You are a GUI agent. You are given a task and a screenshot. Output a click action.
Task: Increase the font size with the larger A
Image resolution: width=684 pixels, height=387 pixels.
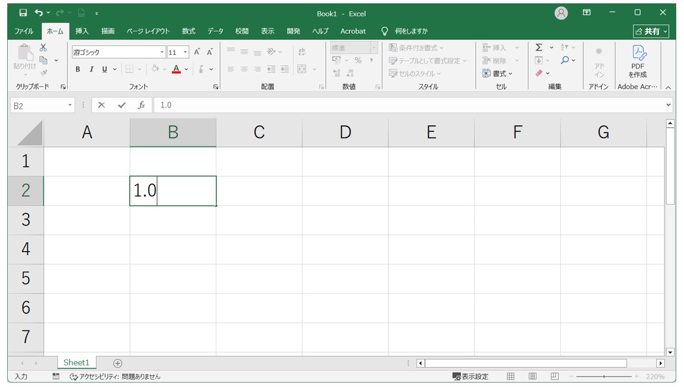[x=197, y=52]
